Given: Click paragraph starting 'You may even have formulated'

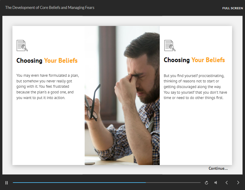Looking at the screenshot, I should click(48, 87).
